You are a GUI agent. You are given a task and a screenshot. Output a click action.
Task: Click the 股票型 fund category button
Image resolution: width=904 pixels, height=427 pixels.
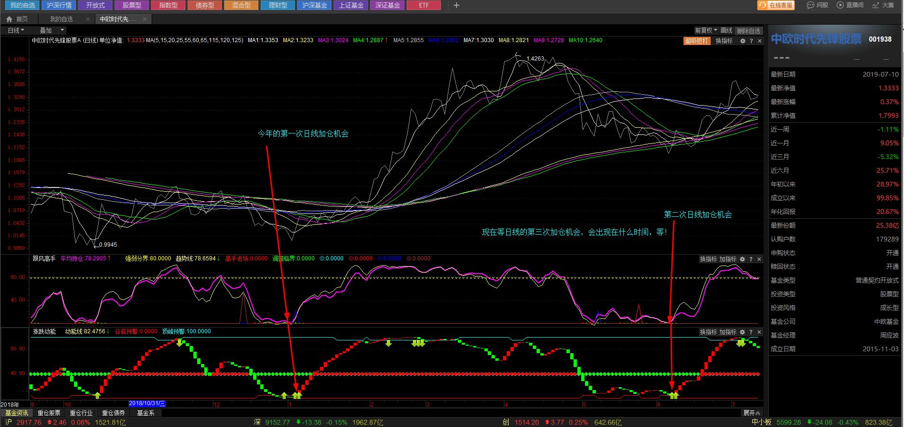tap(132, 5)
